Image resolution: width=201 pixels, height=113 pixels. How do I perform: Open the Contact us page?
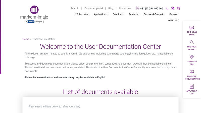pos(125,8)
